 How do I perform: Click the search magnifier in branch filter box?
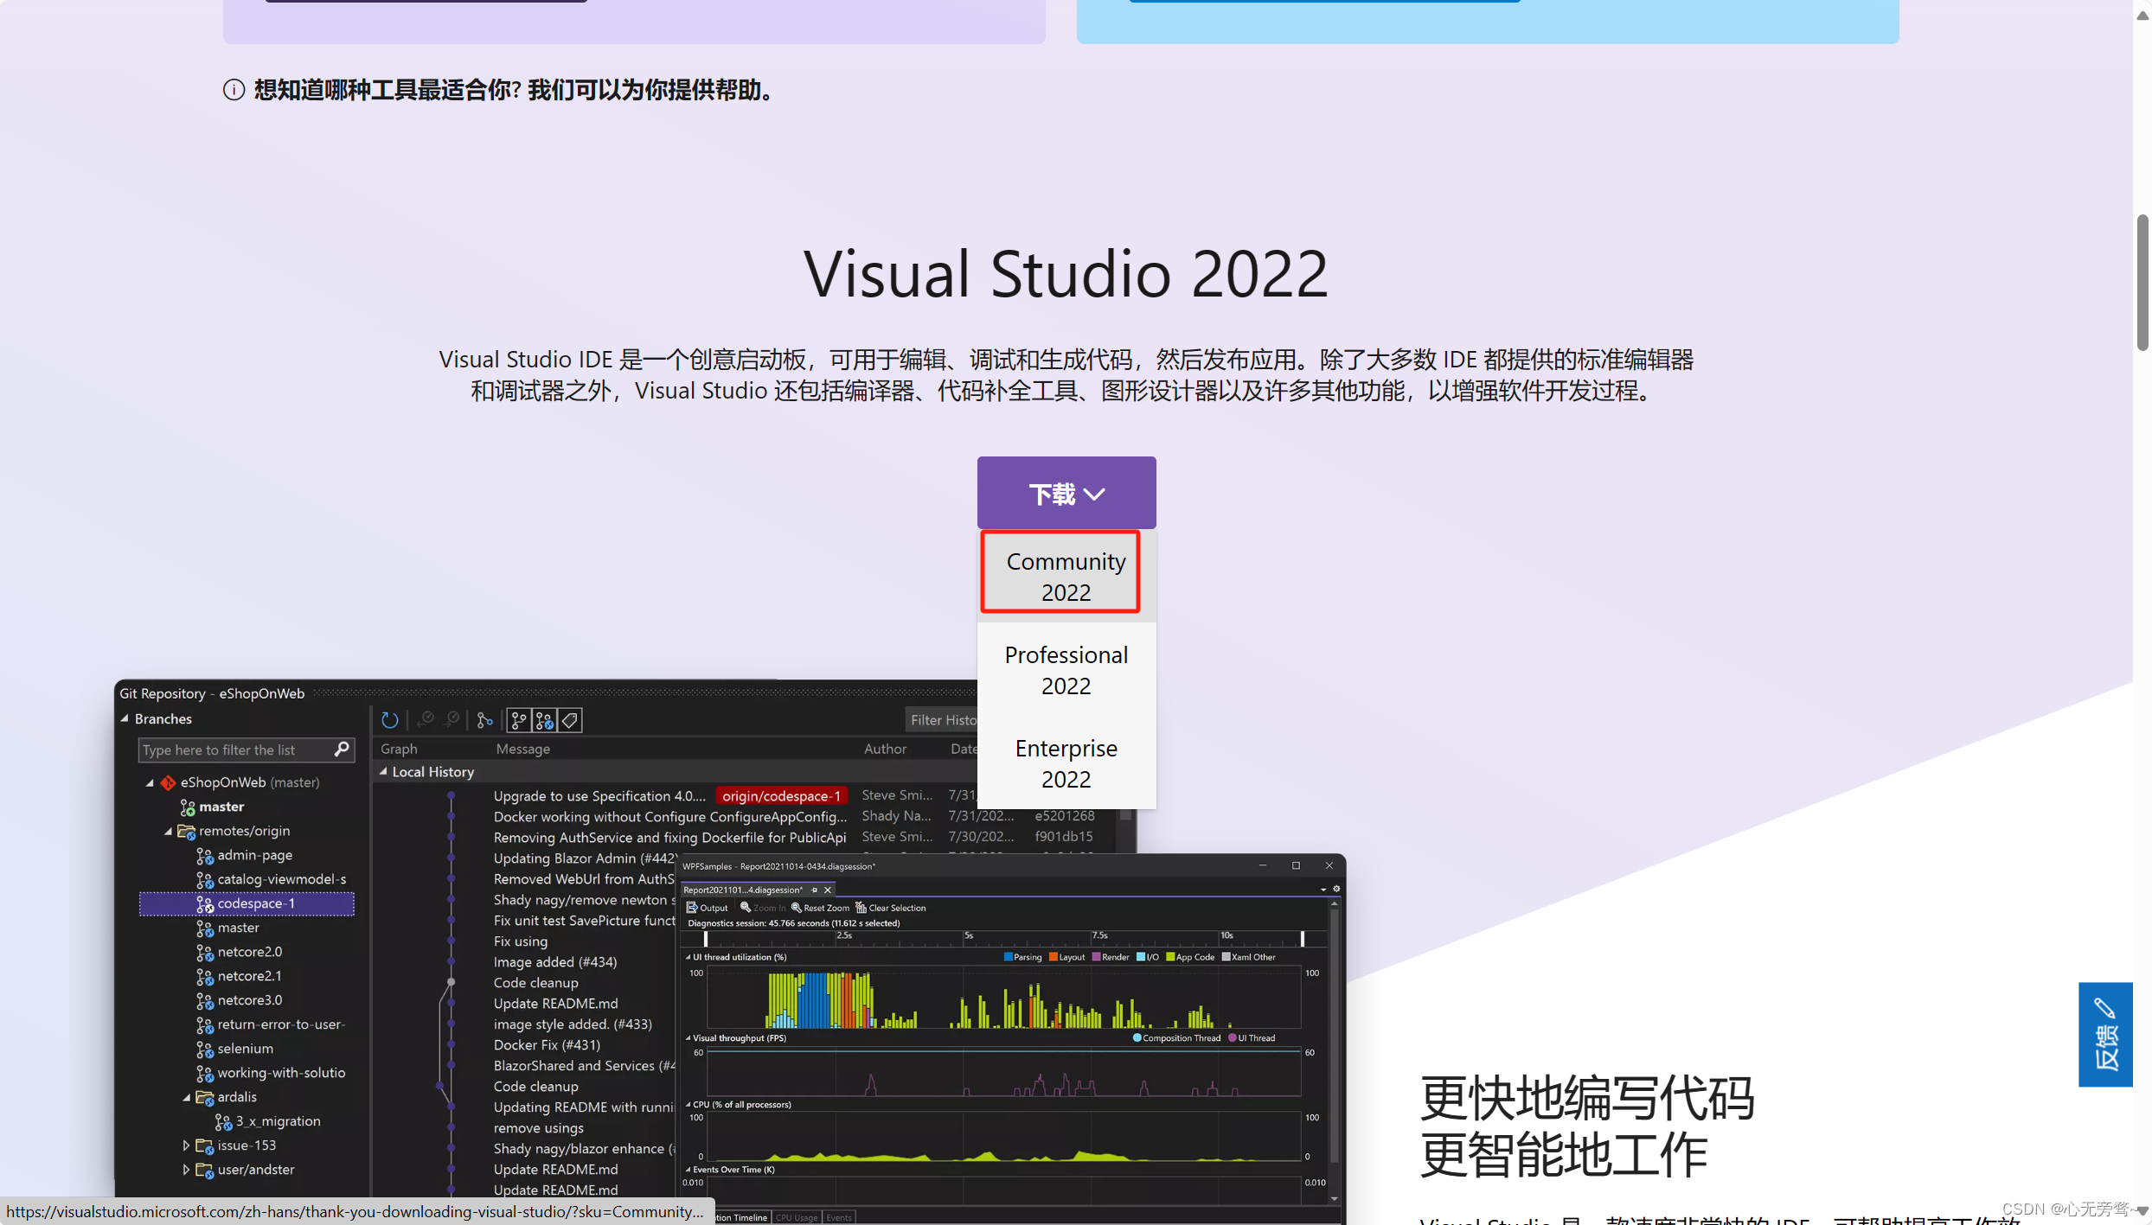click(342, 750)
